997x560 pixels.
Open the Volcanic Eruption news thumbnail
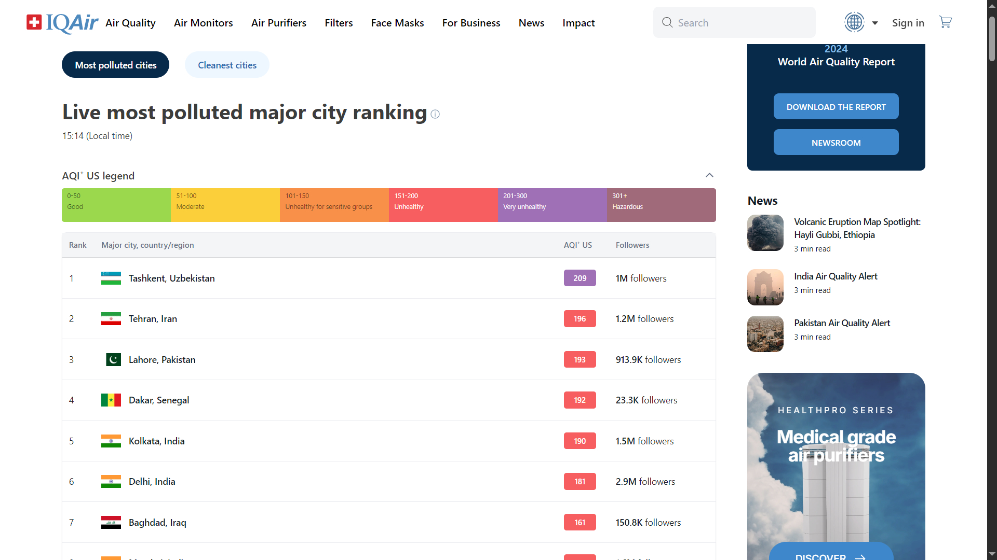[x=765, y=233]
